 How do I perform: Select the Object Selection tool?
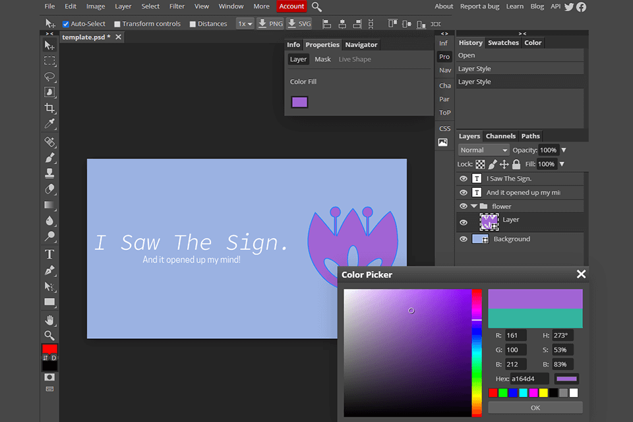point(49,92)
